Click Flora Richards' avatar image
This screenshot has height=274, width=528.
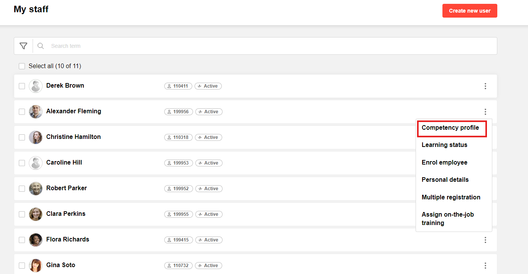pos(36,240)
